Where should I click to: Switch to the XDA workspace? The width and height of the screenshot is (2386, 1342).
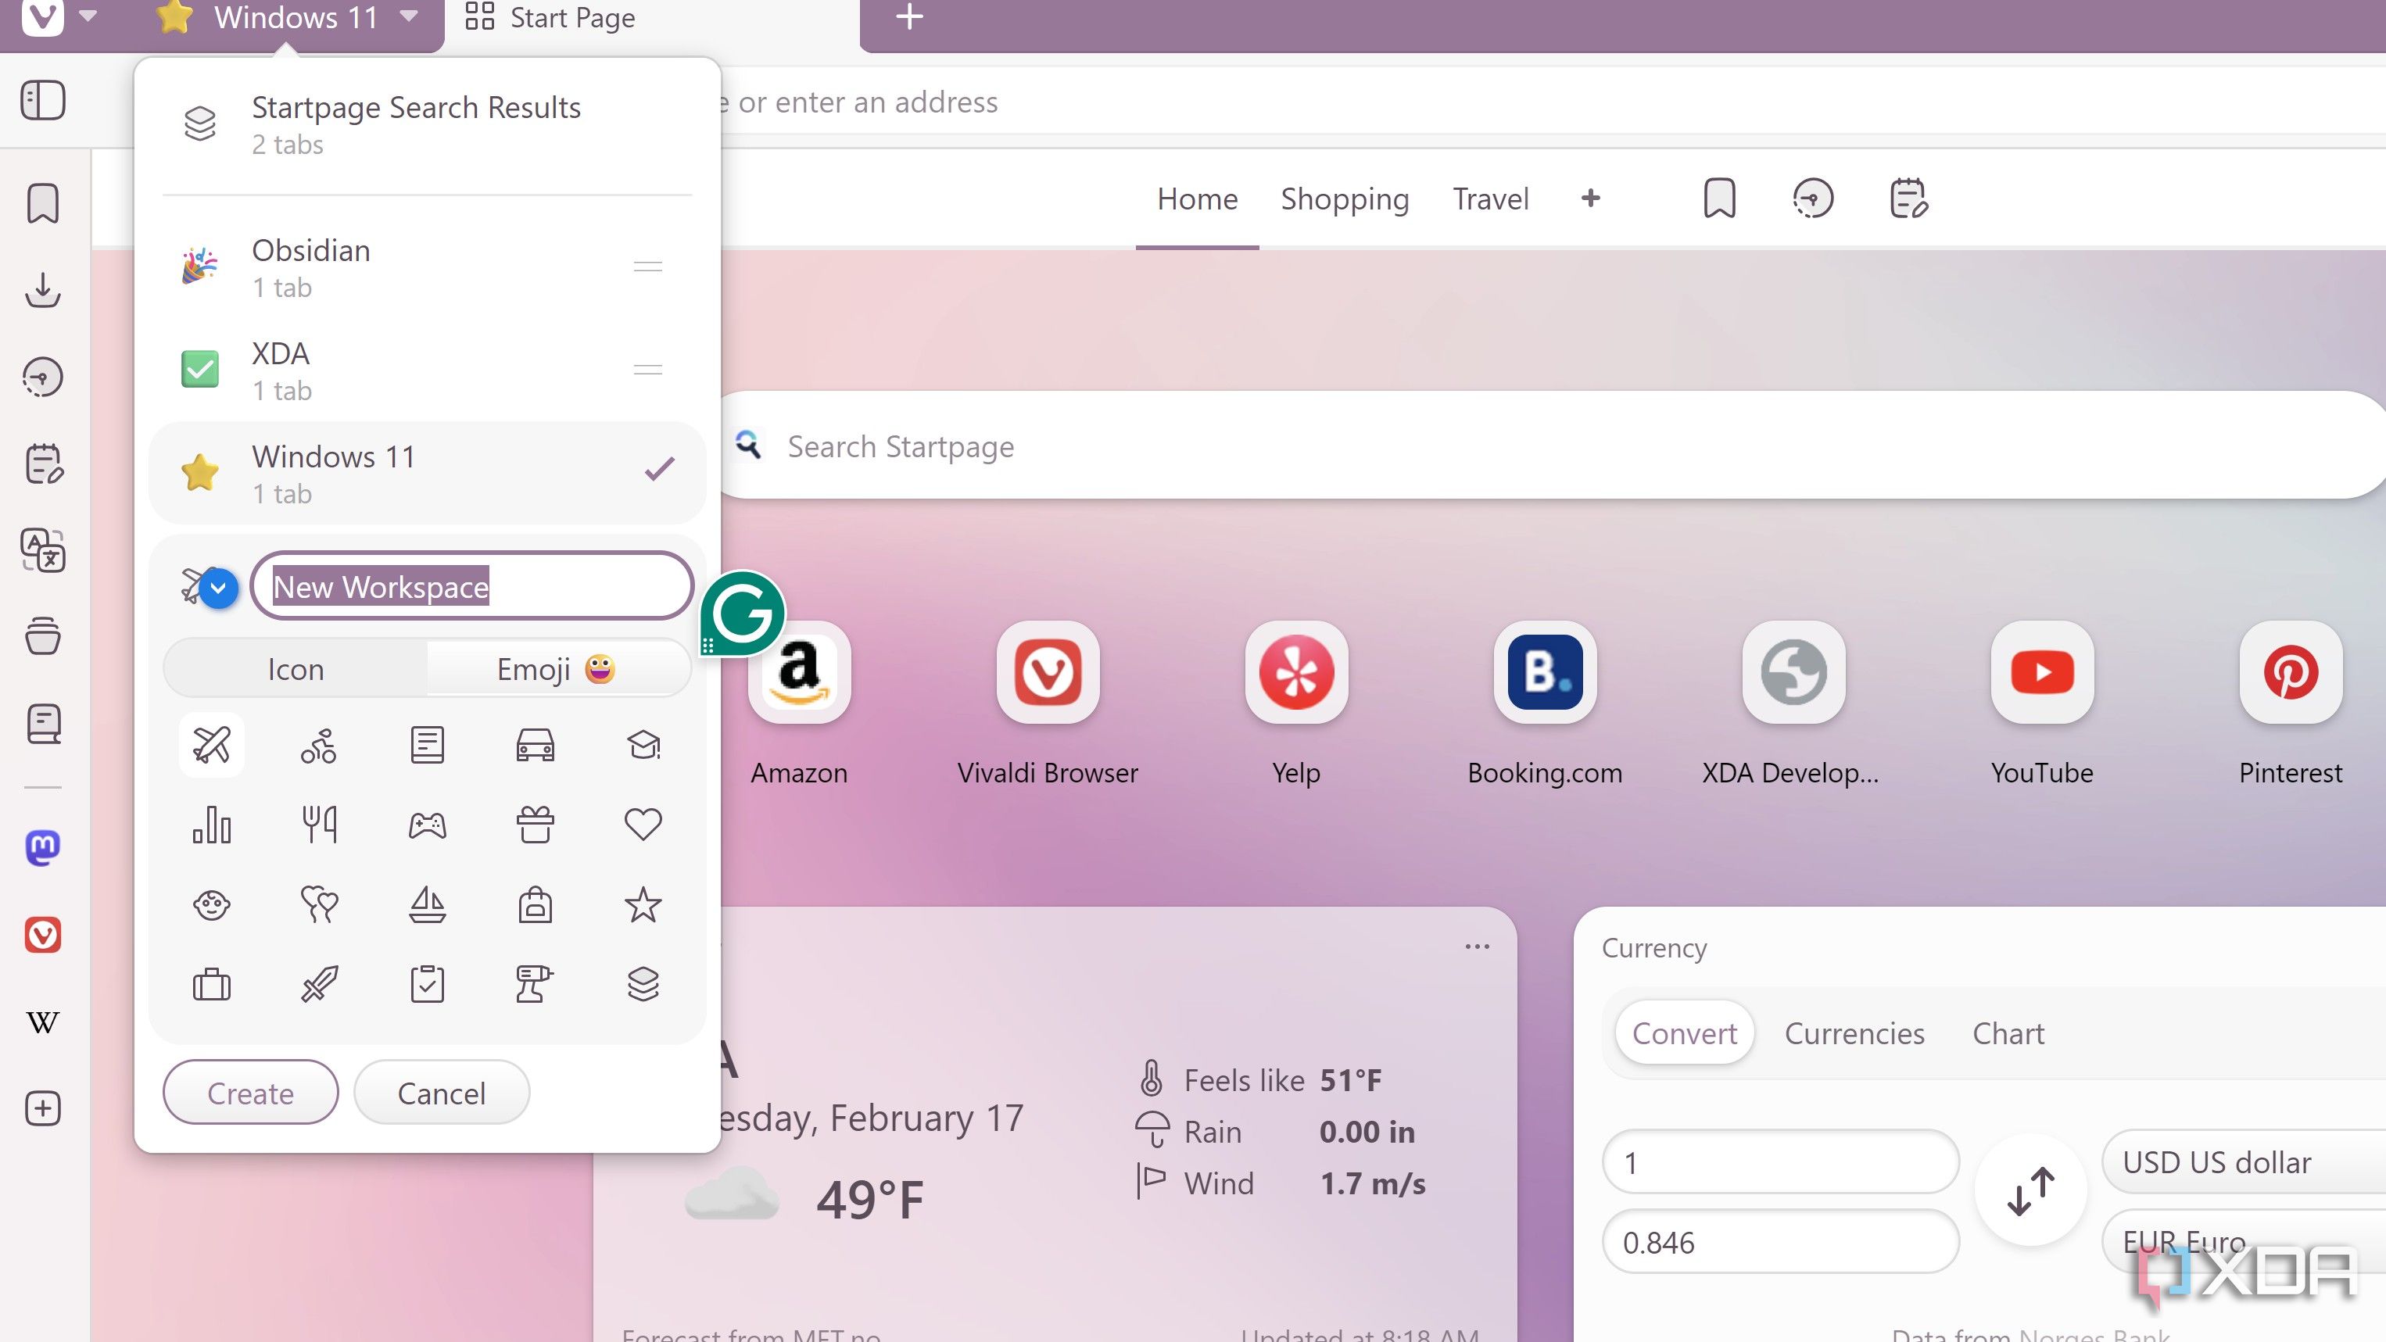(426, 370)
